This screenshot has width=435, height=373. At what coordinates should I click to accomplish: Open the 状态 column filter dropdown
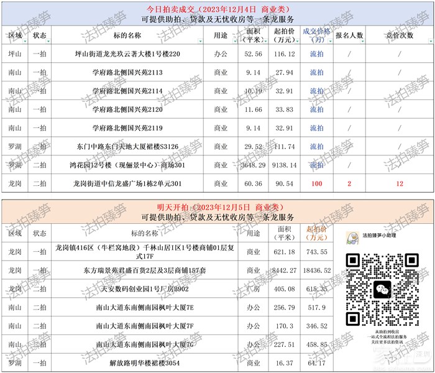(x=51, y=42)
